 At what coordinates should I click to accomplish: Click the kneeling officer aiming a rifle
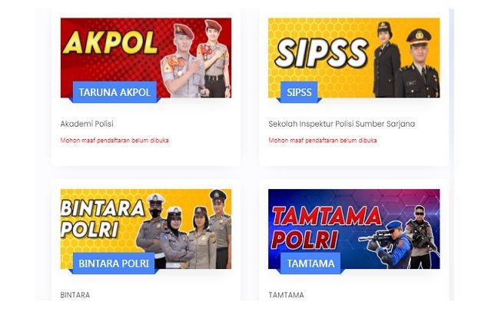point(387,244)
